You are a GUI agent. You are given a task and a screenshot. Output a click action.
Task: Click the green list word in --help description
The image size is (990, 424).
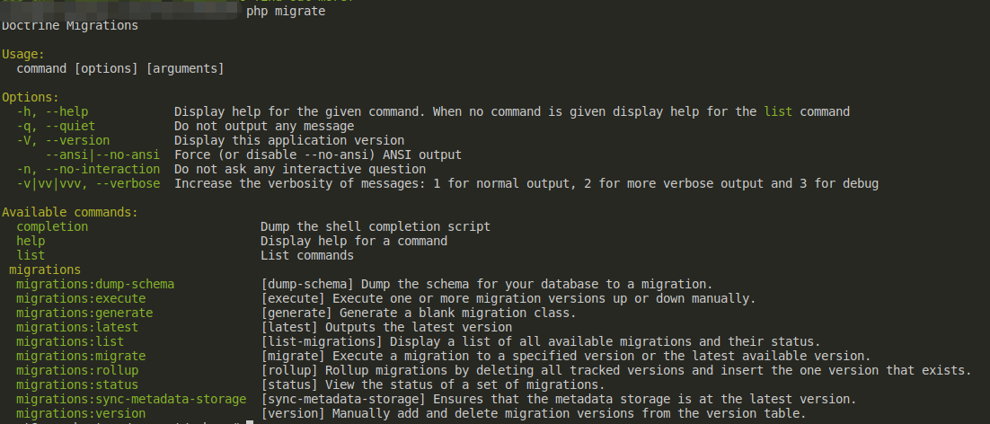pos(778,111)
